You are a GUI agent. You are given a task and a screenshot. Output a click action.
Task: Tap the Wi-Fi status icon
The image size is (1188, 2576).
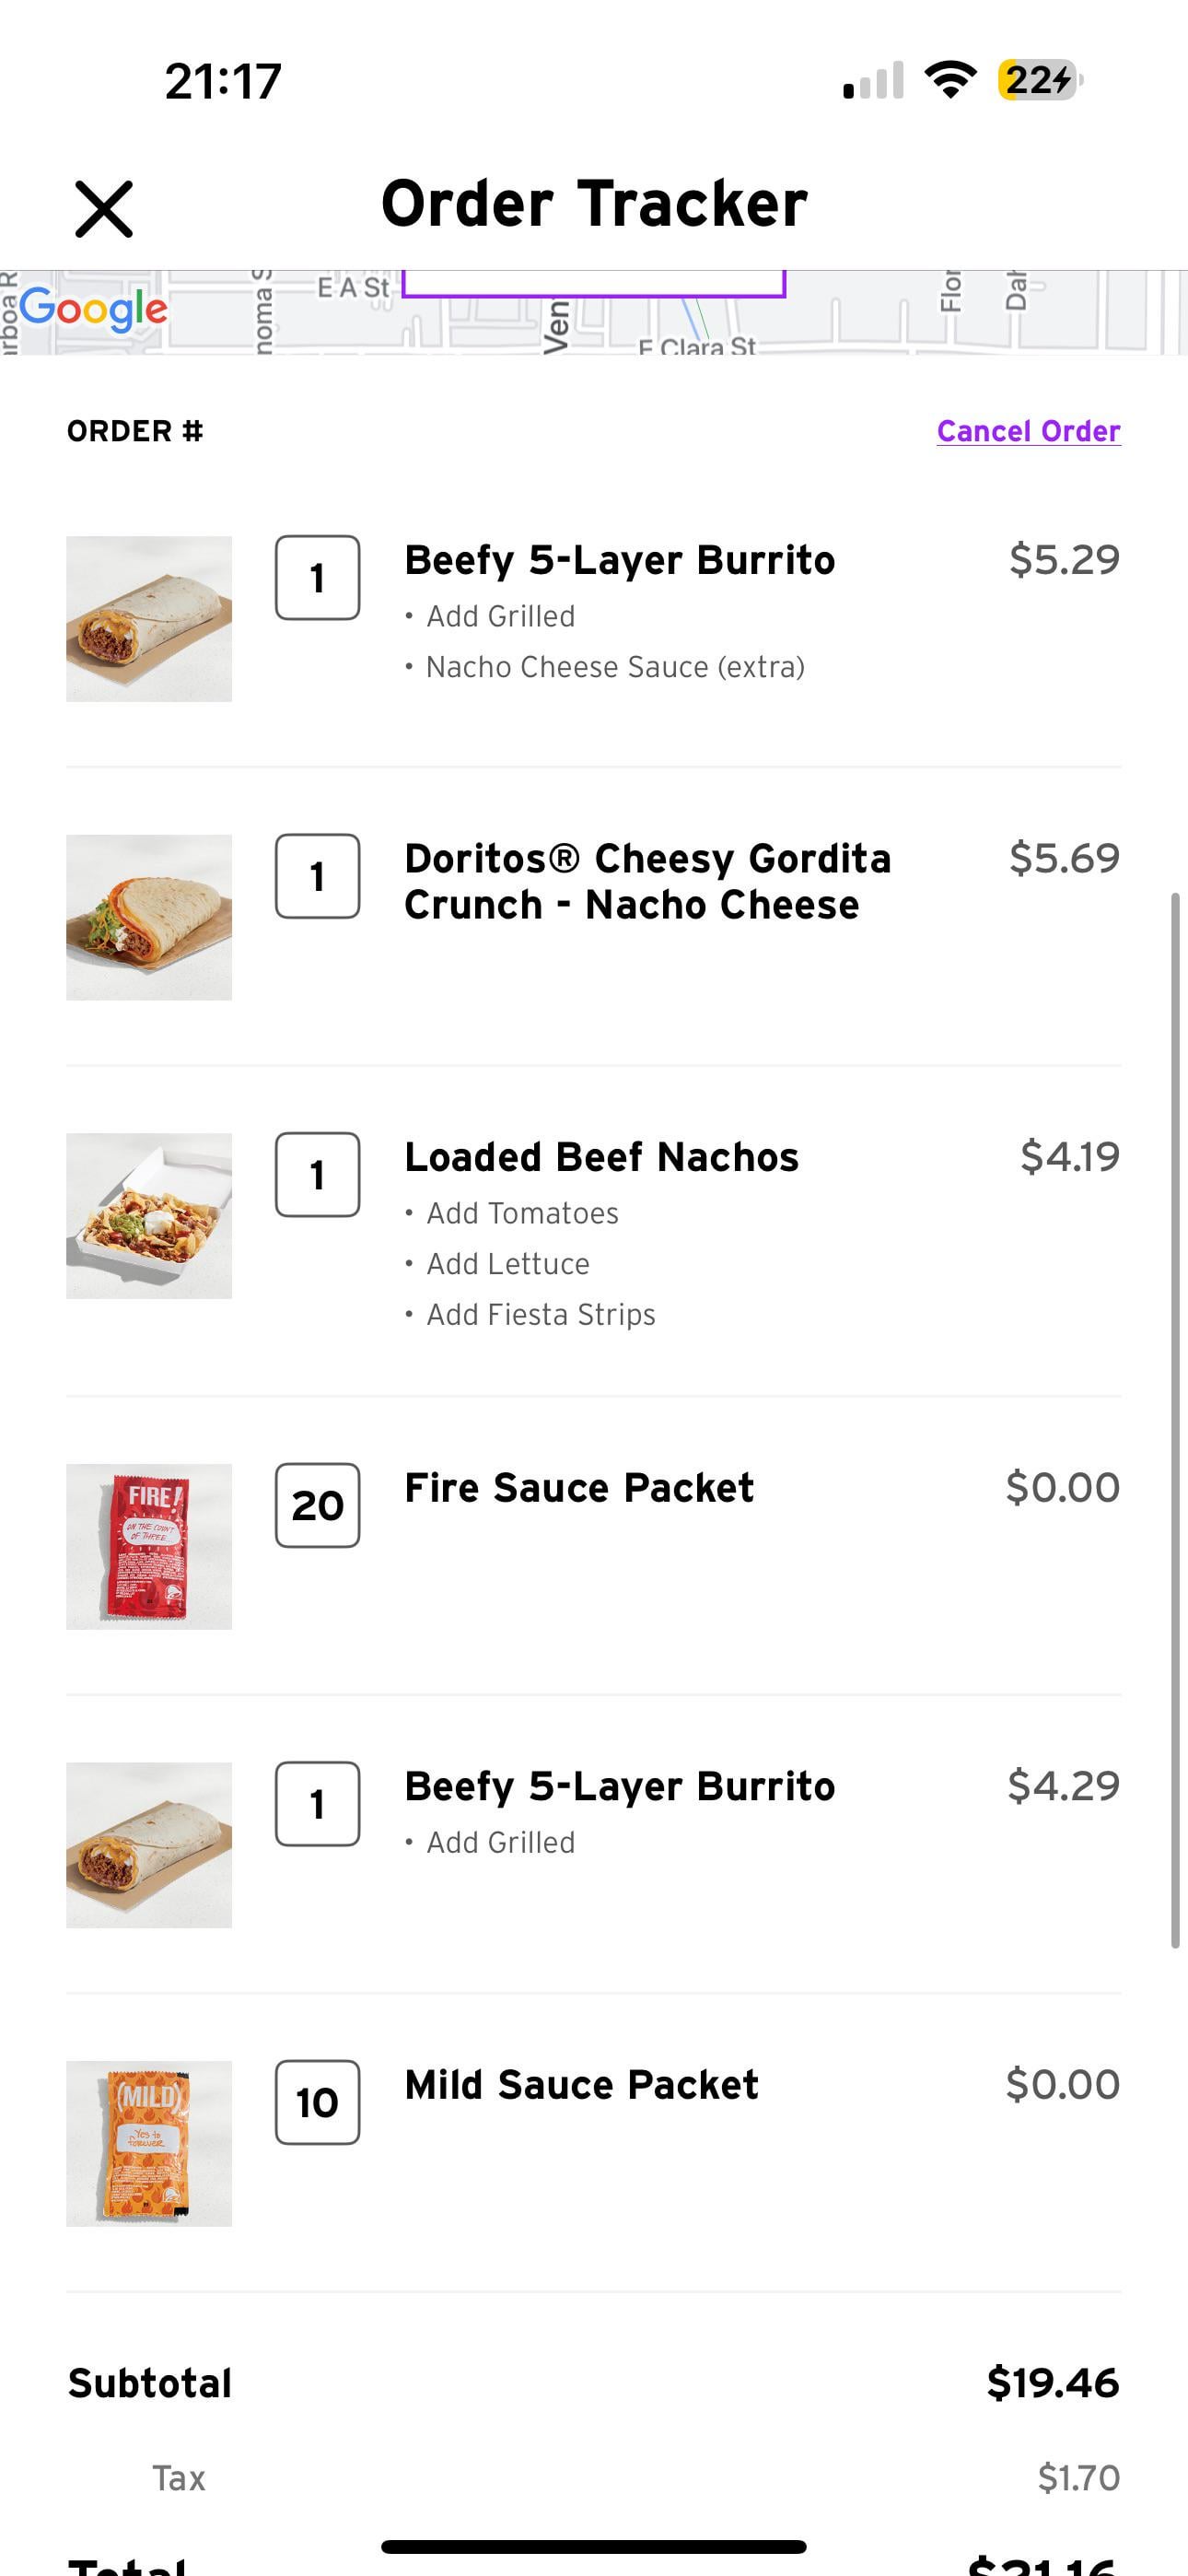[950, 80]
